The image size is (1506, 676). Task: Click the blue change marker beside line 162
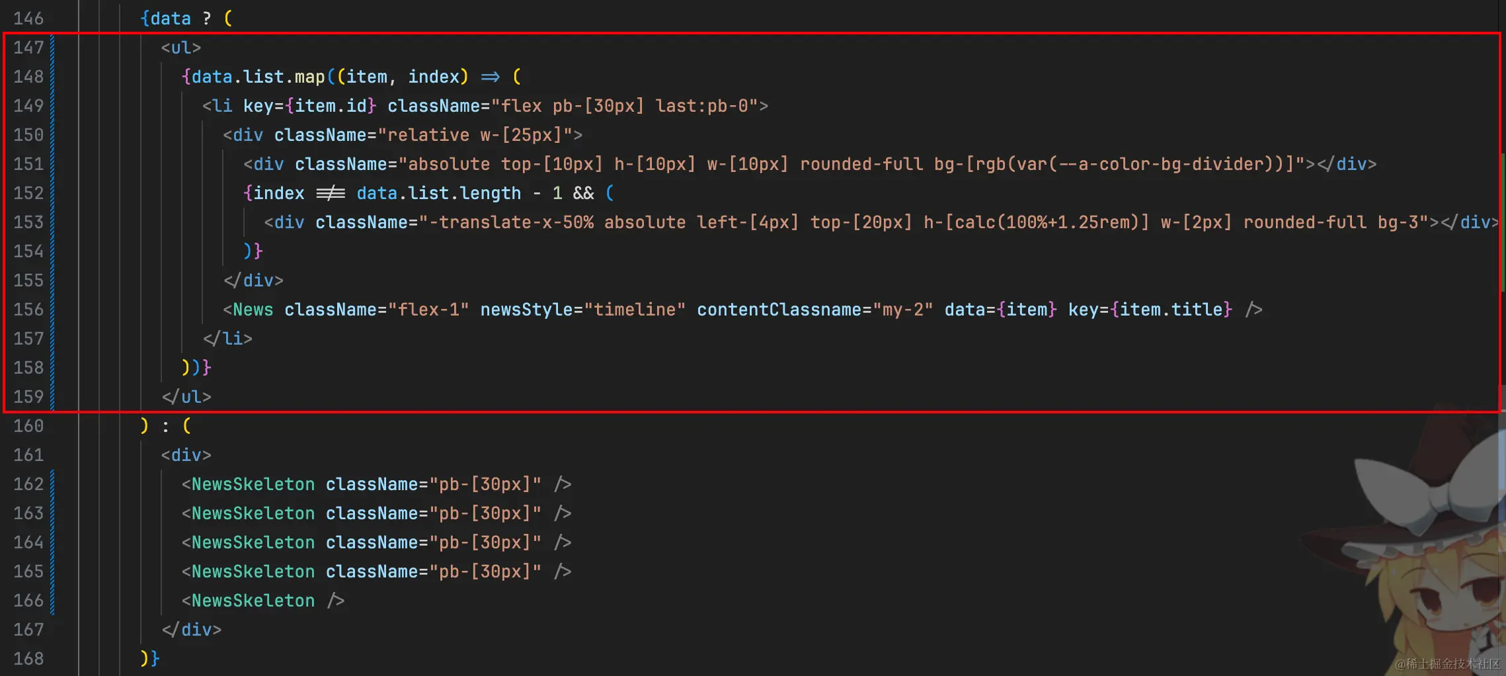pyautogui.click(x=52, y=484)
